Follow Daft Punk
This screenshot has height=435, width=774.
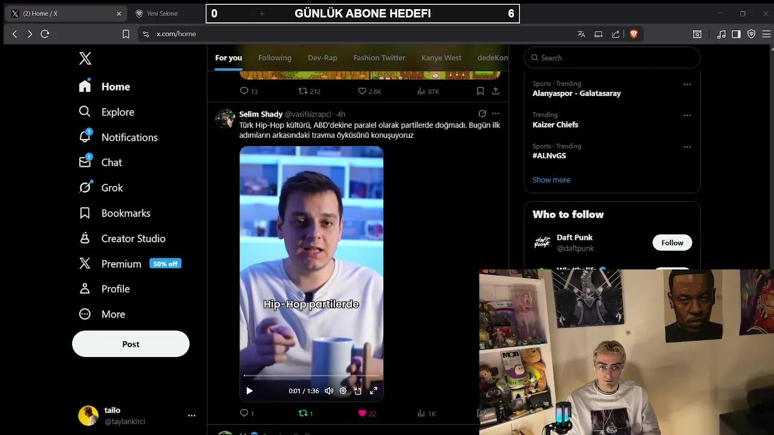click(672, 243)
